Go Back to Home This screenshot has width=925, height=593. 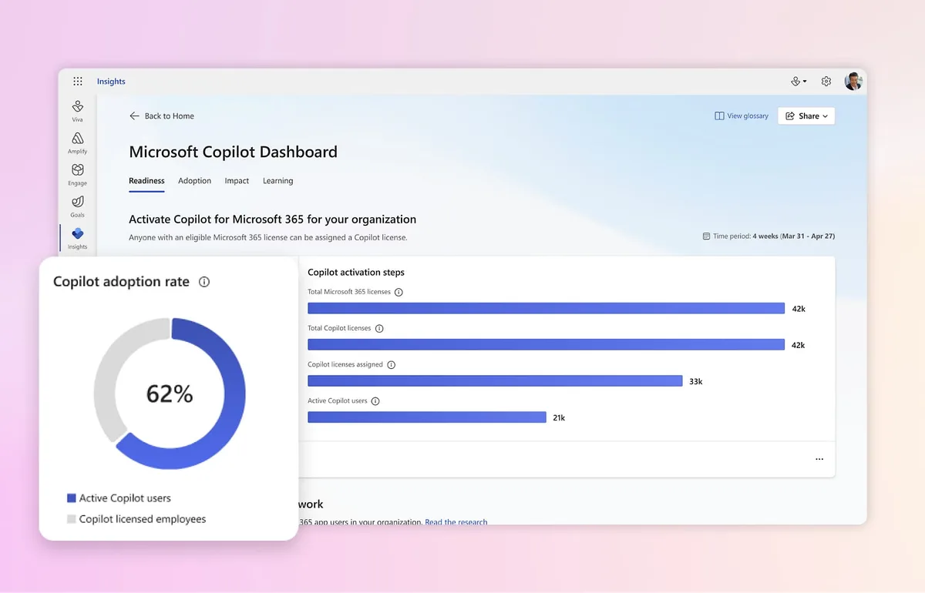(162, 116)
